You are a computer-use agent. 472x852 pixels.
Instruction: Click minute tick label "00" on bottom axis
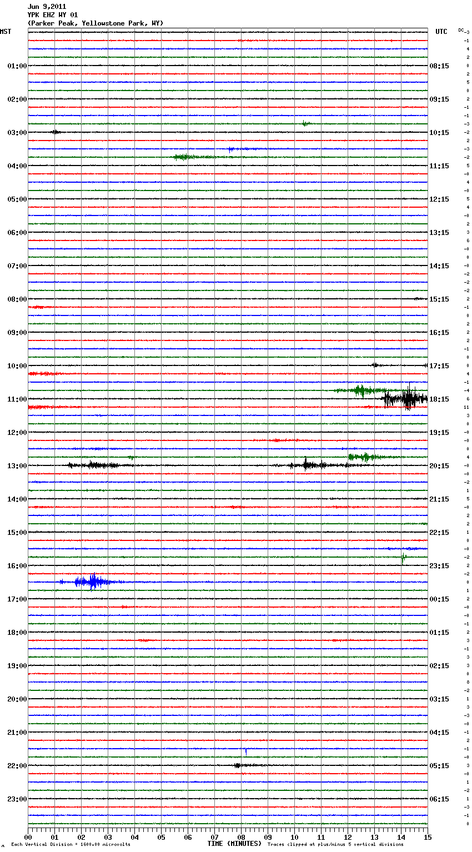tap(28, 836)
